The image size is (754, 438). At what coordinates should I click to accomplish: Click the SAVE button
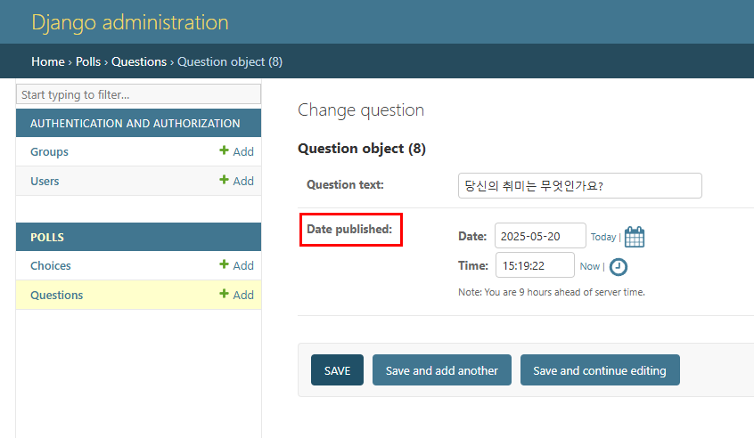[337, 370]
